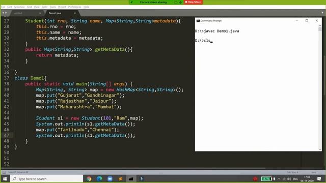The image size is (326, 183).
Task: Go to previous tab with left arrow
Action: 3,13
